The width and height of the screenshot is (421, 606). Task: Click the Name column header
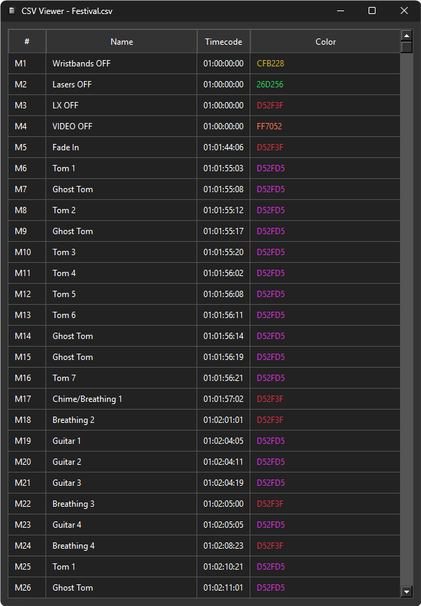(122, 41)
